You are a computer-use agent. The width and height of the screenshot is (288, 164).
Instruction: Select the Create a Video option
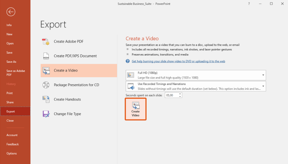[79, 70]
